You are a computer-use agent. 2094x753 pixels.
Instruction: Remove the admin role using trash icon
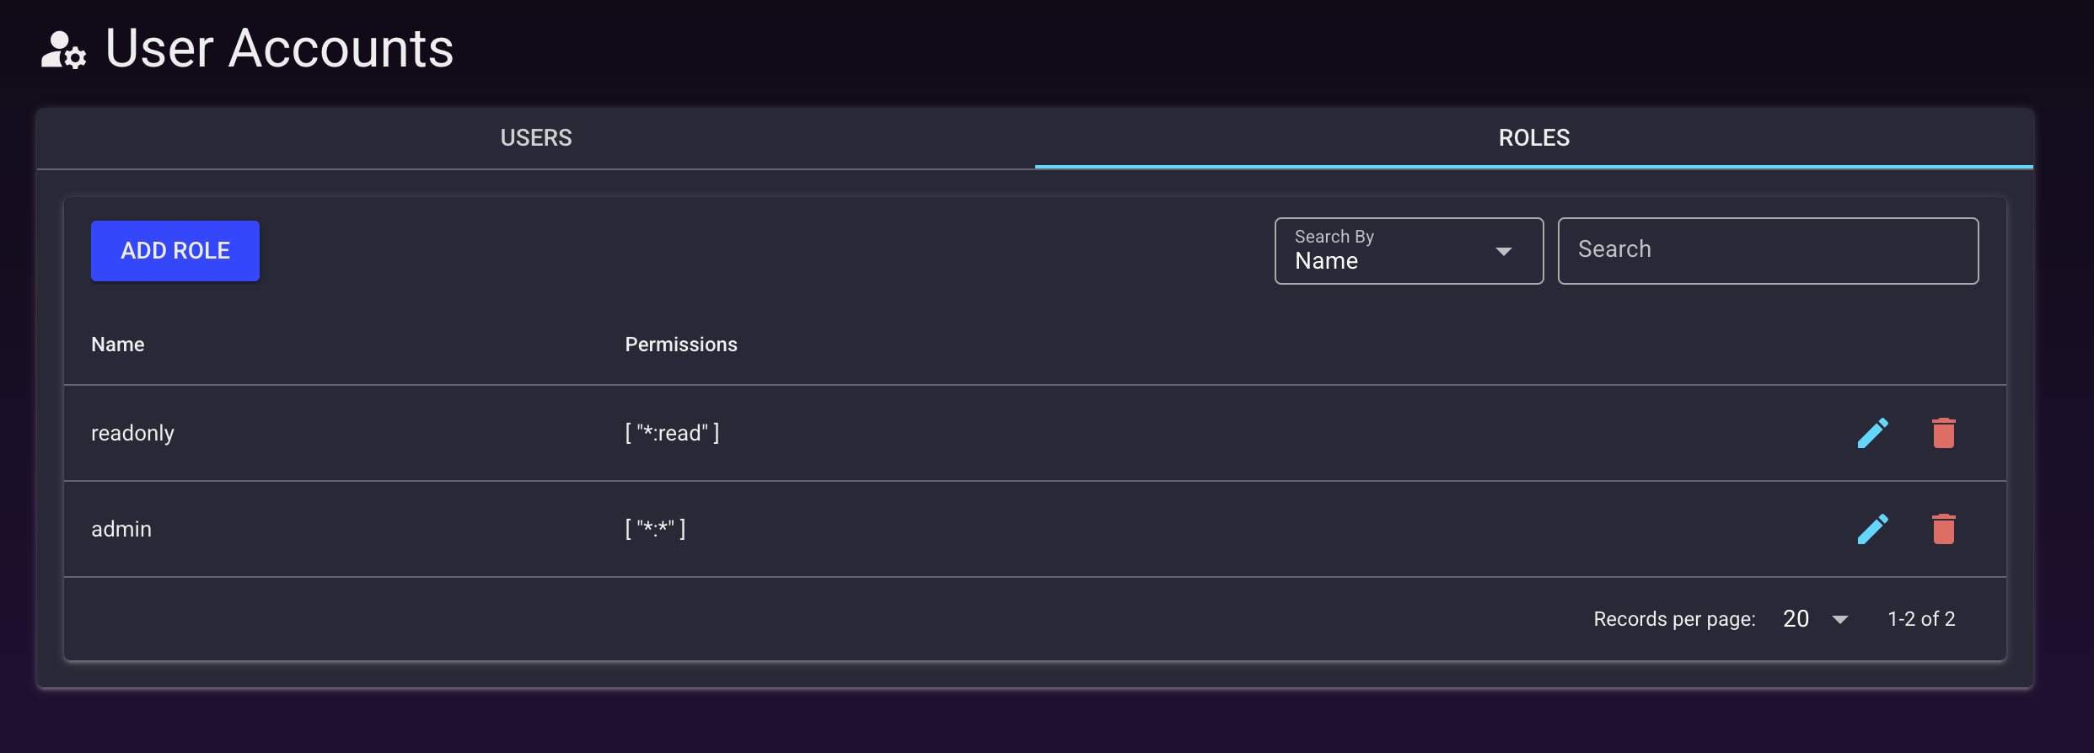click(x=1943, y=529)
